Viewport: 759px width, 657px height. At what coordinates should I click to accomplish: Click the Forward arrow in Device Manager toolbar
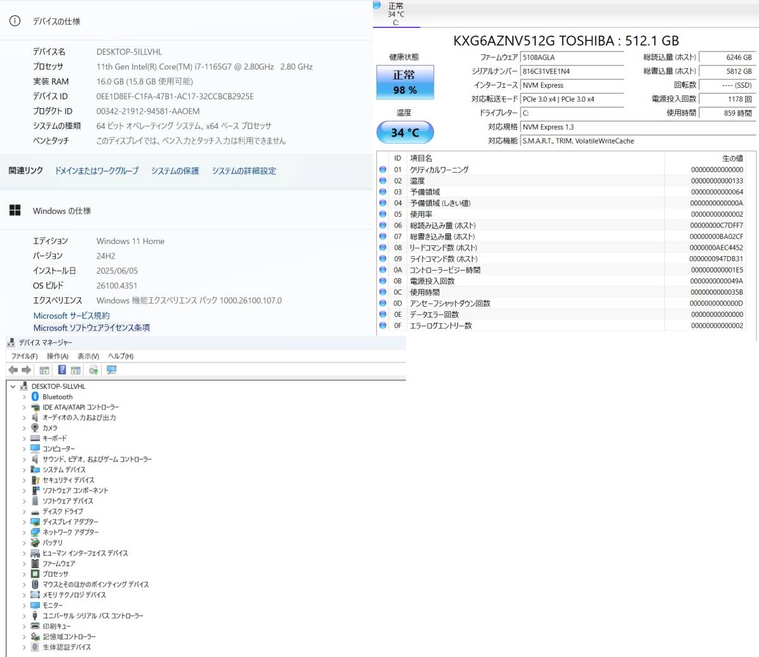[27, 370]
